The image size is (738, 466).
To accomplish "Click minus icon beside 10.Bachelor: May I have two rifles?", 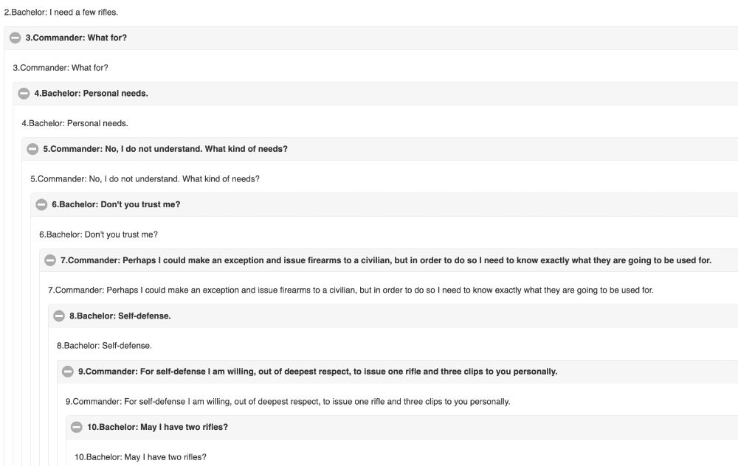I will point(76,427).
